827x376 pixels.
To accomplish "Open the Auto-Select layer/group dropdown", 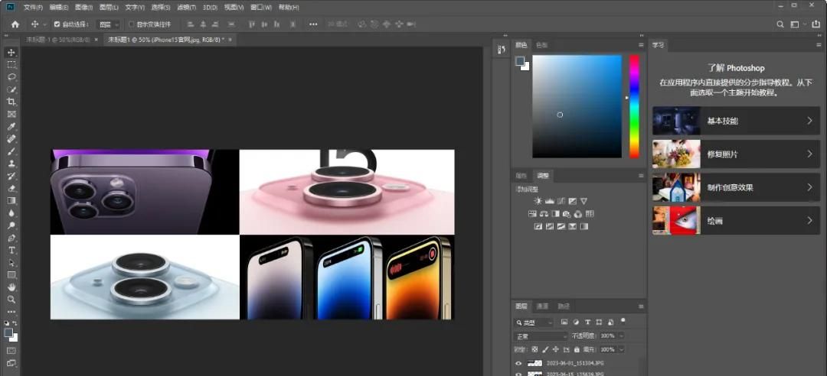I will [110, 24].
